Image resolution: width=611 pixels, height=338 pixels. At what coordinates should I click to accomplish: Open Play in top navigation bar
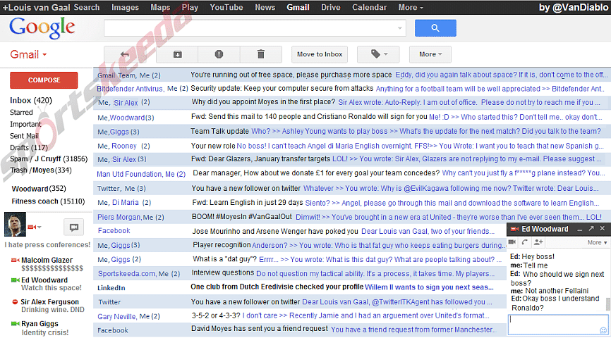coord(190,7)
